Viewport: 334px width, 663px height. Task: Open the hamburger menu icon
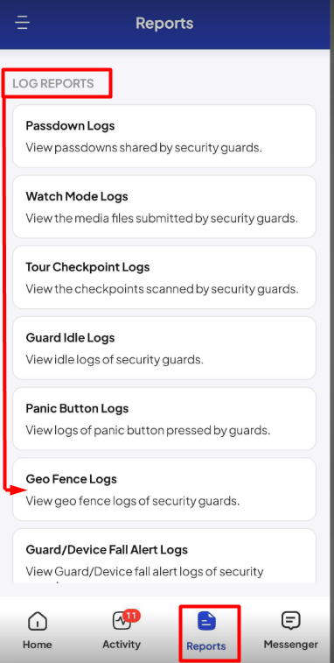pyautogui.click(x=23, y=23)
